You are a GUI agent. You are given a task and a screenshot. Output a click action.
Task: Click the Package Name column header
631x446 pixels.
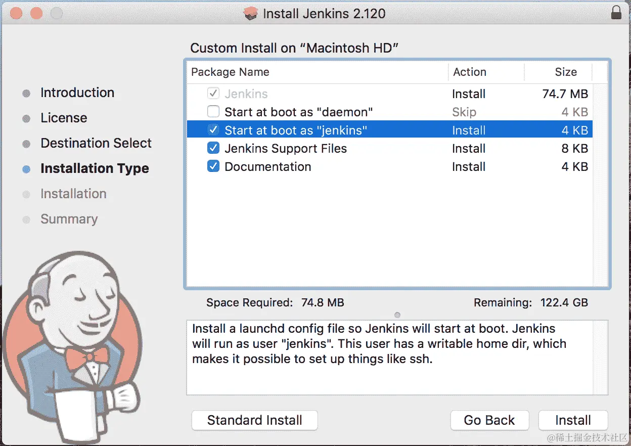pyautogui.click(x=318, y=72)
